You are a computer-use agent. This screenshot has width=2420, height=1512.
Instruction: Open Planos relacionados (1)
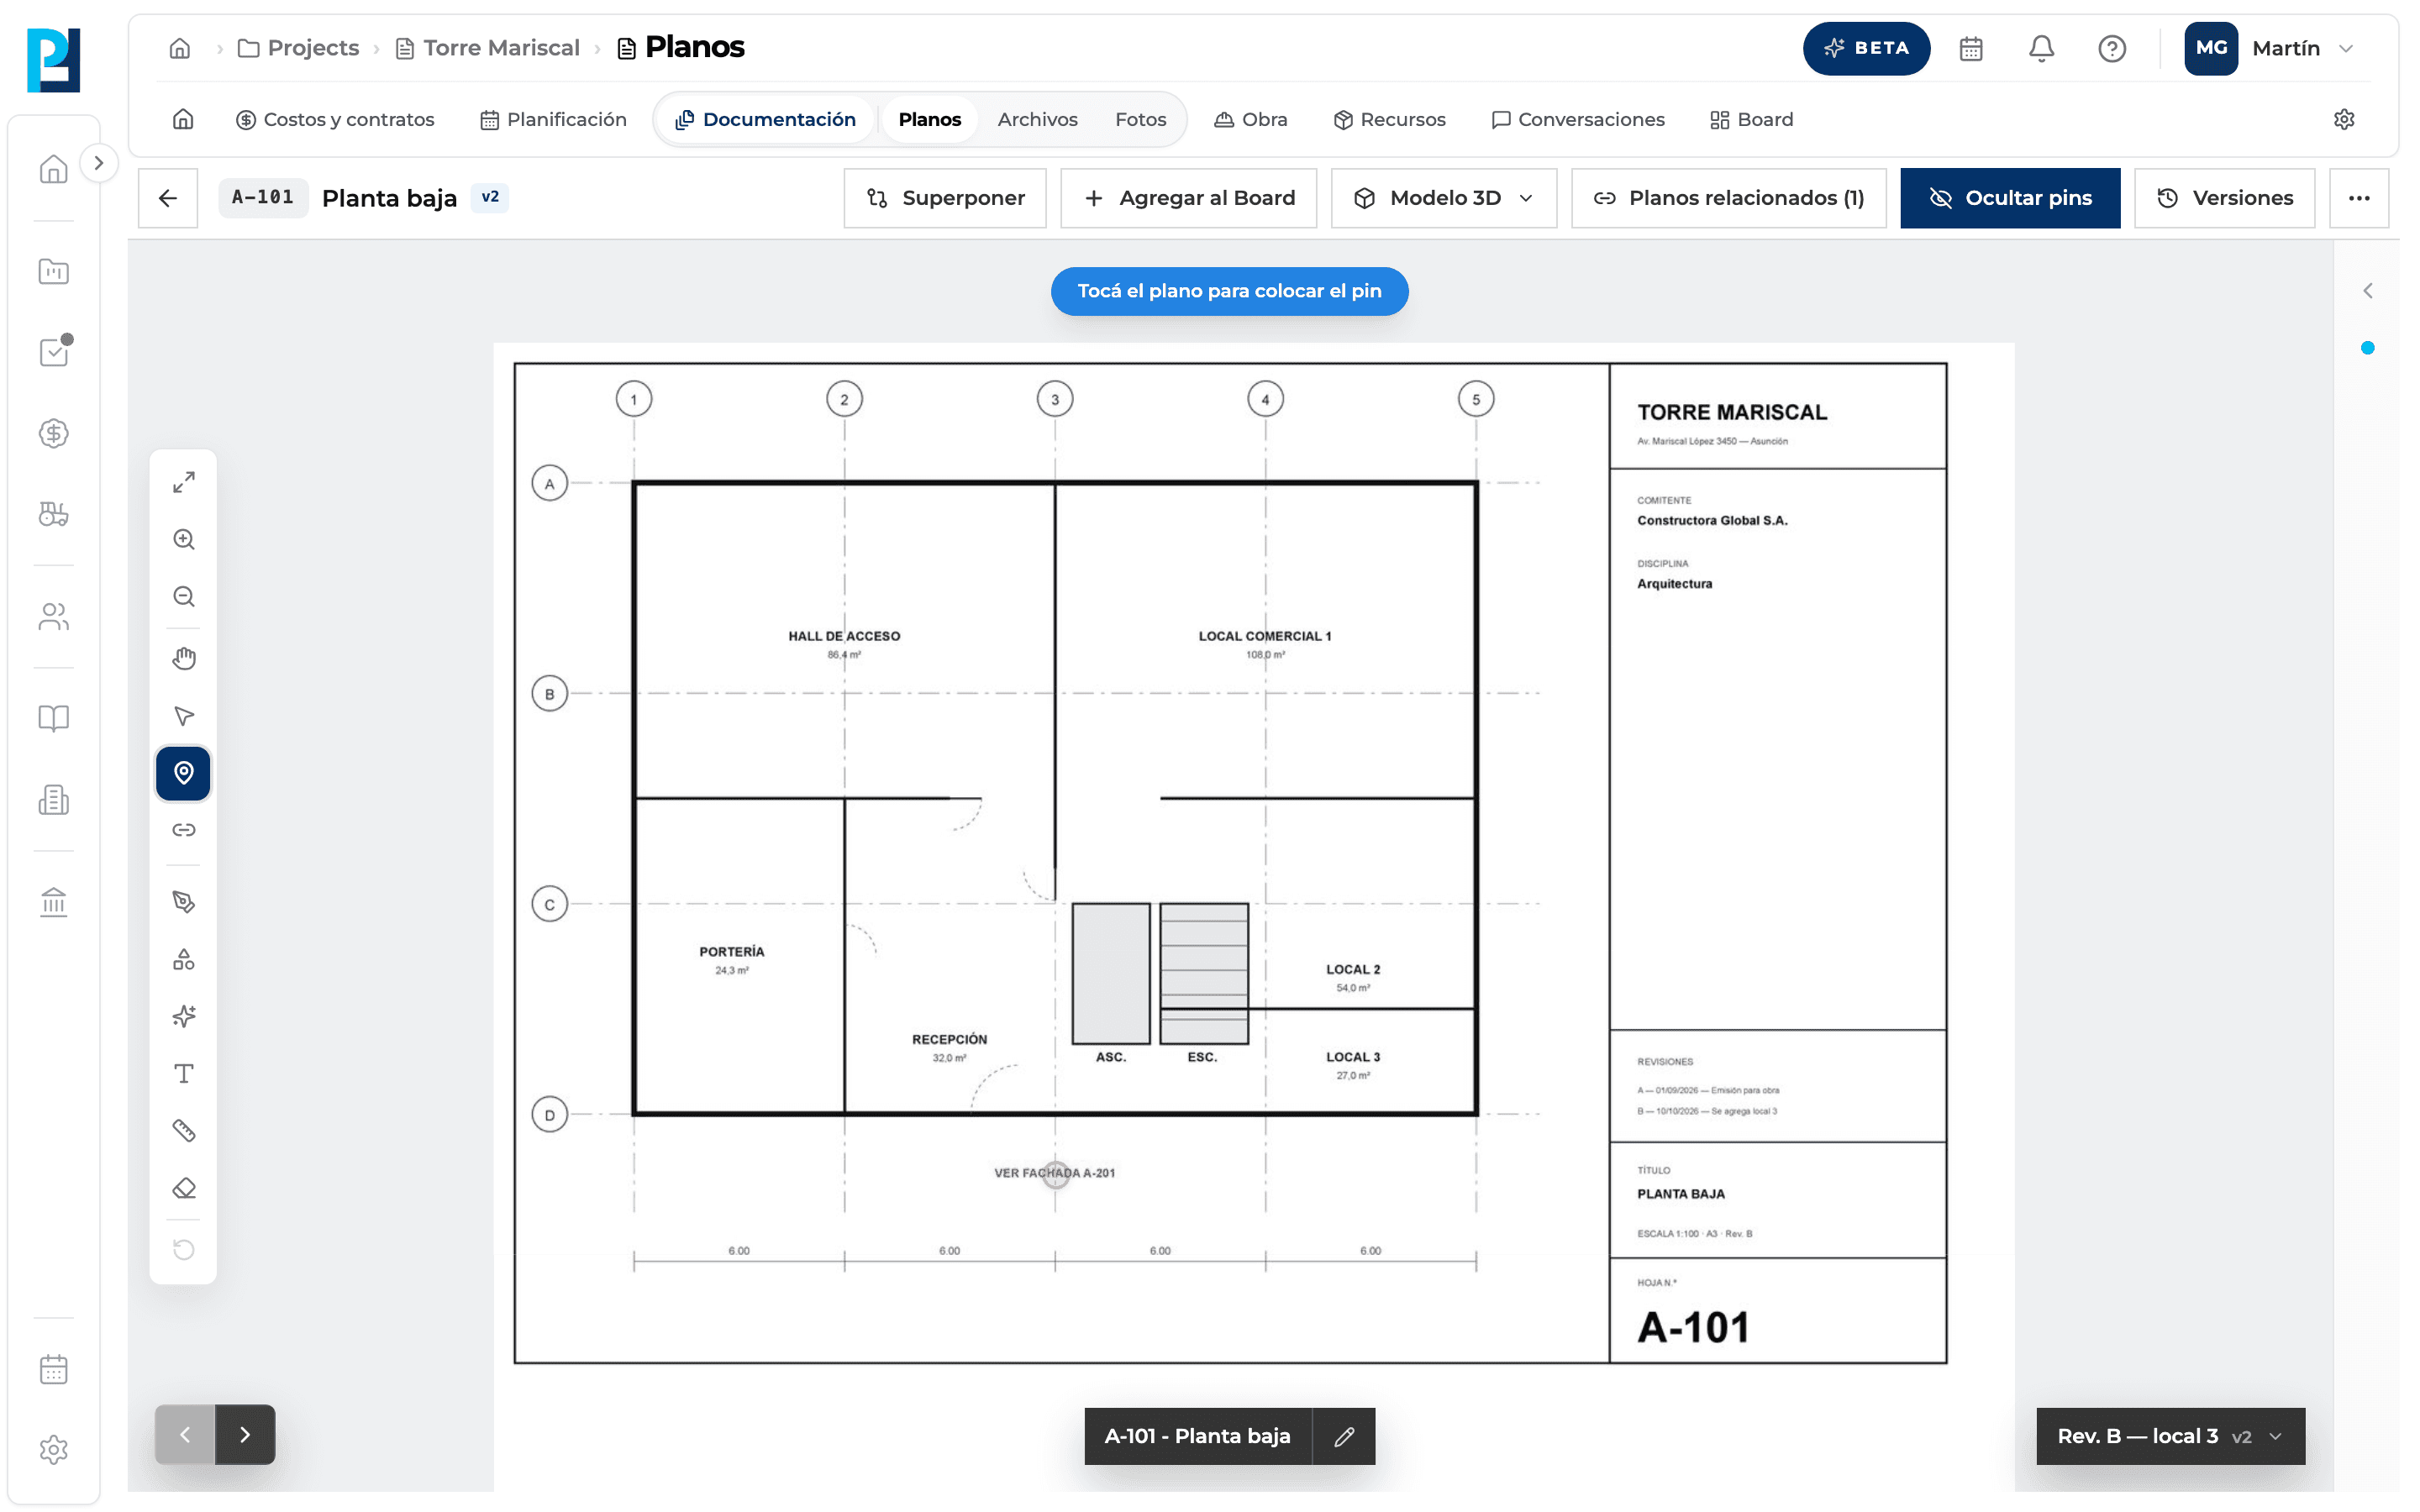pos(1728,198)
